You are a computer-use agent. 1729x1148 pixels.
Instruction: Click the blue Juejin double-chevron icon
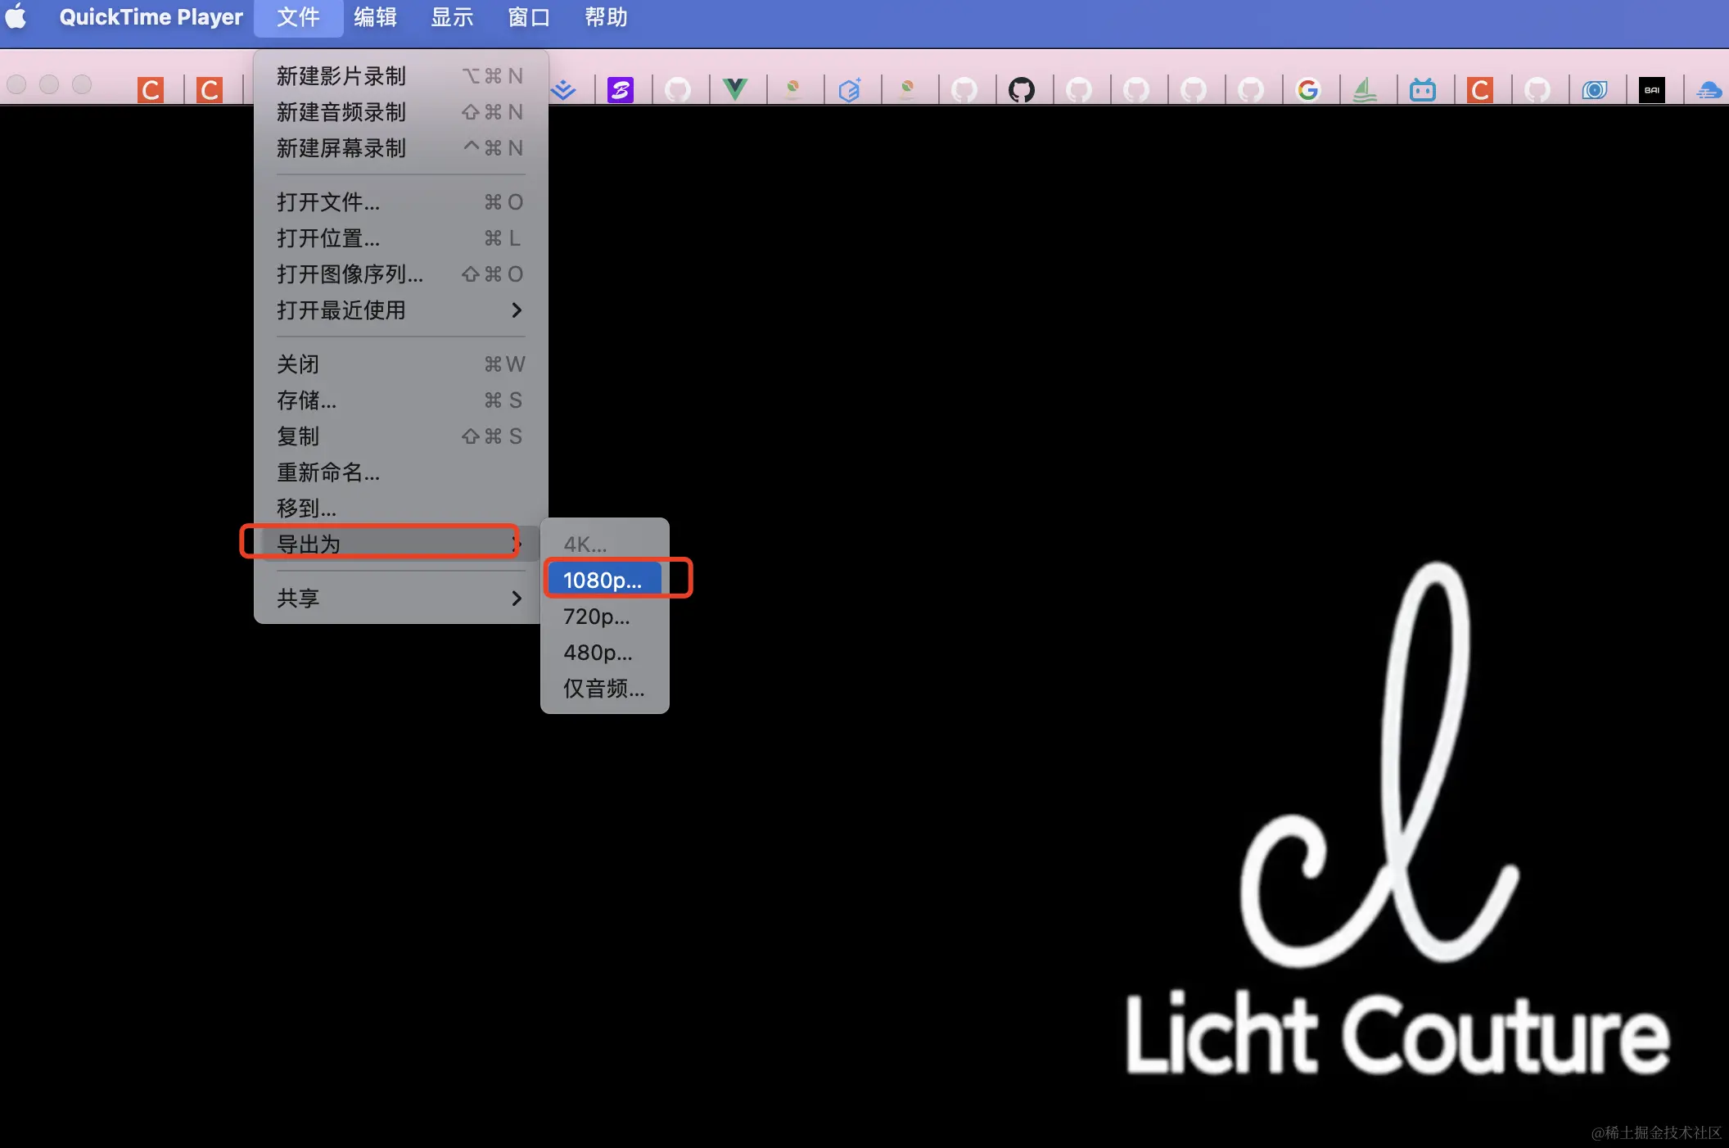(x=563, y=89)
